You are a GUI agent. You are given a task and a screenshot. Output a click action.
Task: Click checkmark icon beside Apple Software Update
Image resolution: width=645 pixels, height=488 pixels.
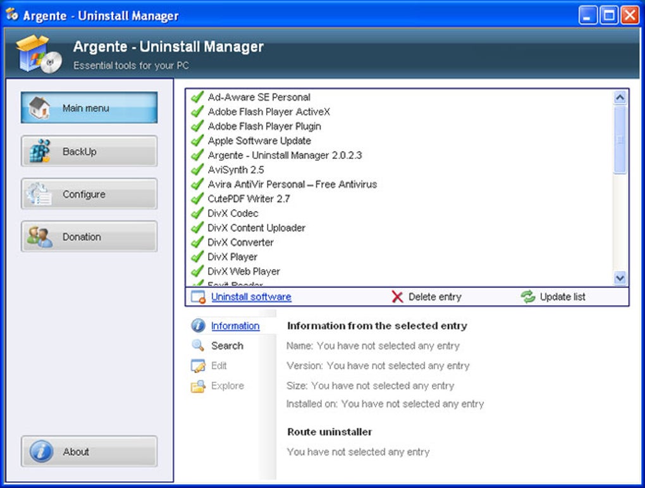(x=197, y=141)
